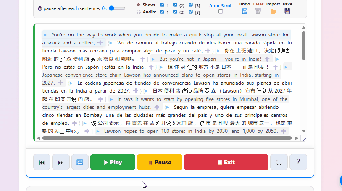This screenshot has height=191, width=342.
Task: Toggle Show checkbox for language 1
Action: (162, 5)
